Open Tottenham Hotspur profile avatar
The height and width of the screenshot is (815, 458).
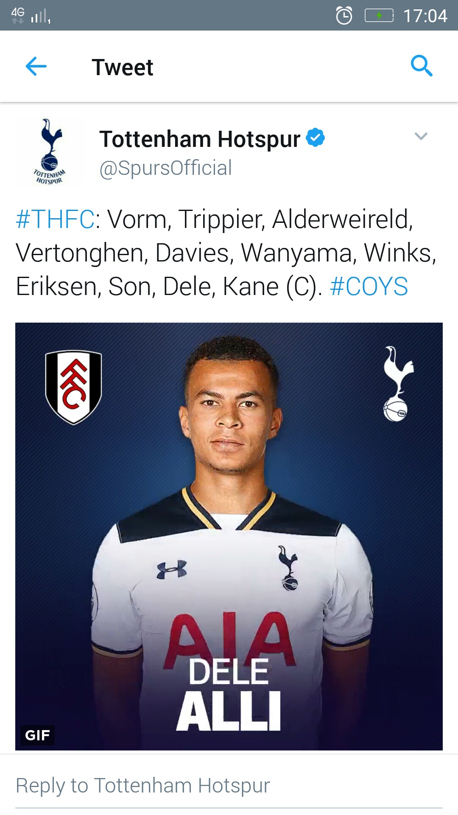[x=49, y=152]
